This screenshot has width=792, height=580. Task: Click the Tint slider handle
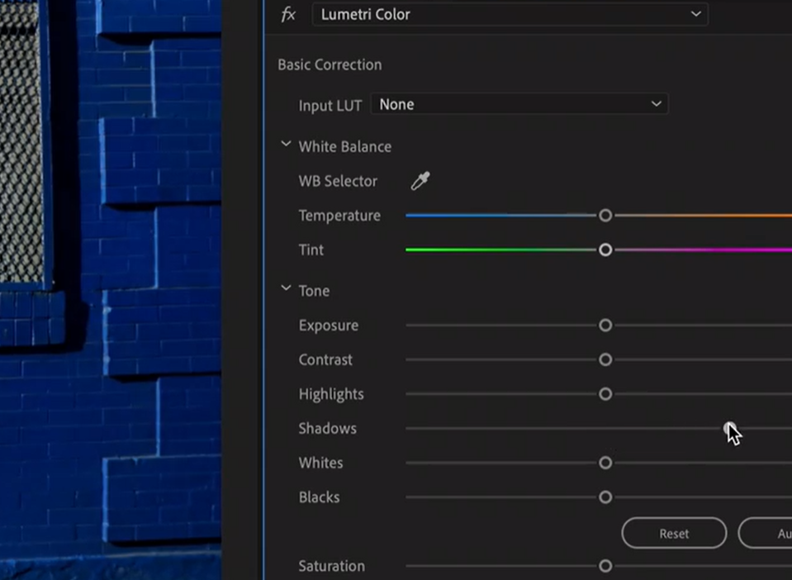(x=605, y=250)
